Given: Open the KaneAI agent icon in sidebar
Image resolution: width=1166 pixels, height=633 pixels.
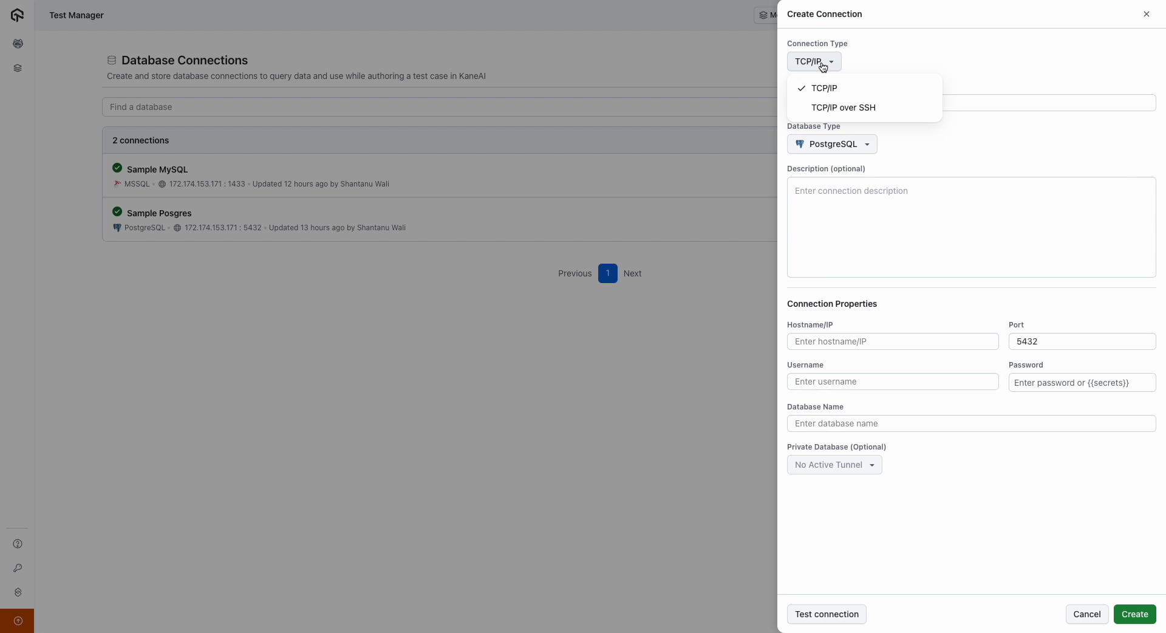Looking at the screenshot, I should click(18, 44).
